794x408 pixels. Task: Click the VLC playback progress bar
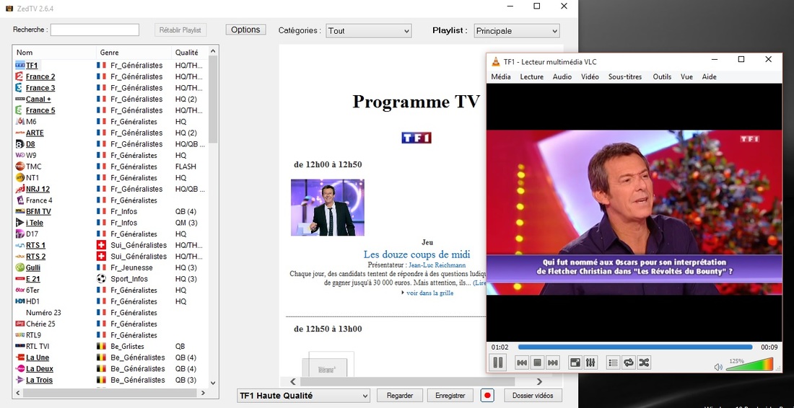pyautogui.click(x=635, y=347)
